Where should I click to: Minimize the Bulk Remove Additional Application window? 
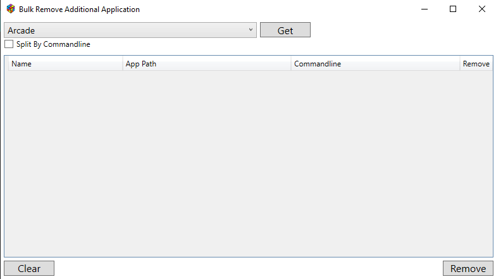pyautogui.click(x=425, y=9)
